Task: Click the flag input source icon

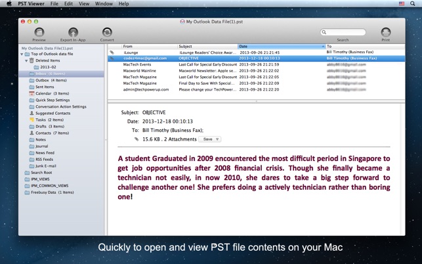Action: click(402, 3)
